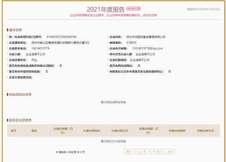Viewport: 226px width, 162px height.
Task: Jump to 末页 last page
Action: click(170, 151)
